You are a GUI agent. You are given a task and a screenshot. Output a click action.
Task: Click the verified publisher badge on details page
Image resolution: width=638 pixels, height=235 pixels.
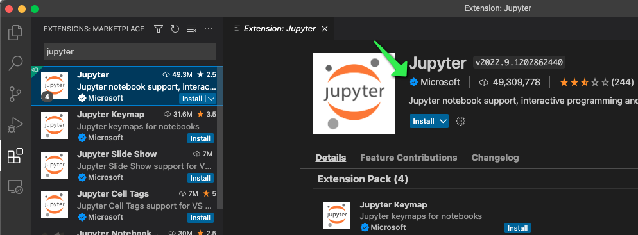[414, 83]
